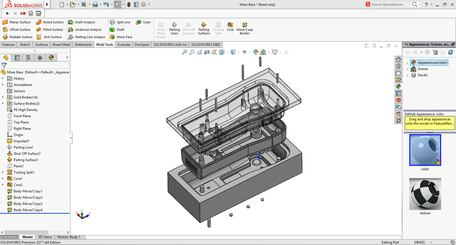This screenshot has height=245, width=456.
Task: Open the SOLIDWORKS Resources home icon
Action: tap(398, 59)
